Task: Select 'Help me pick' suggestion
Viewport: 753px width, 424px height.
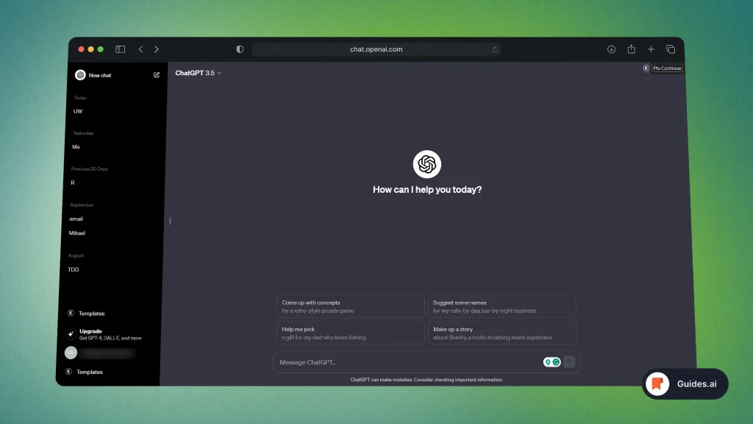Action: point(351,333)
